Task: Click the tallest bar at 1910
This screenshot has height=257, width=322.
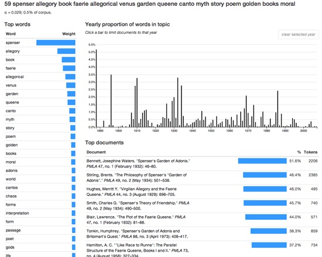Action: (x=137, y=102)
